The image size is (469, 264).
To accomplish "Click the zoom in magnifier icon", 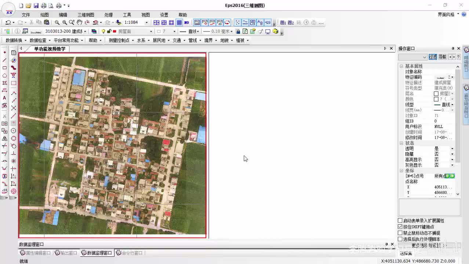I will tap(65, 23).
